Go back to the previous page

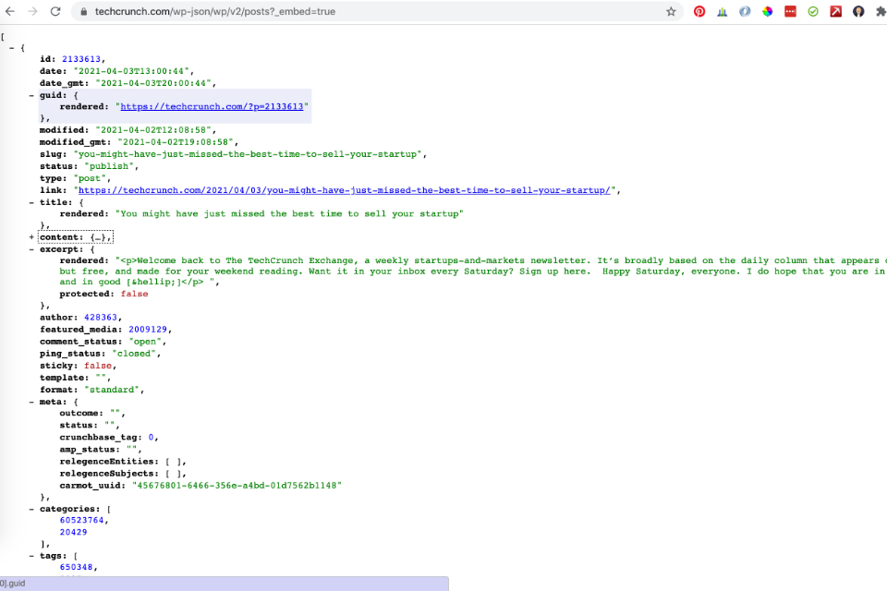(x=10, y=11)
